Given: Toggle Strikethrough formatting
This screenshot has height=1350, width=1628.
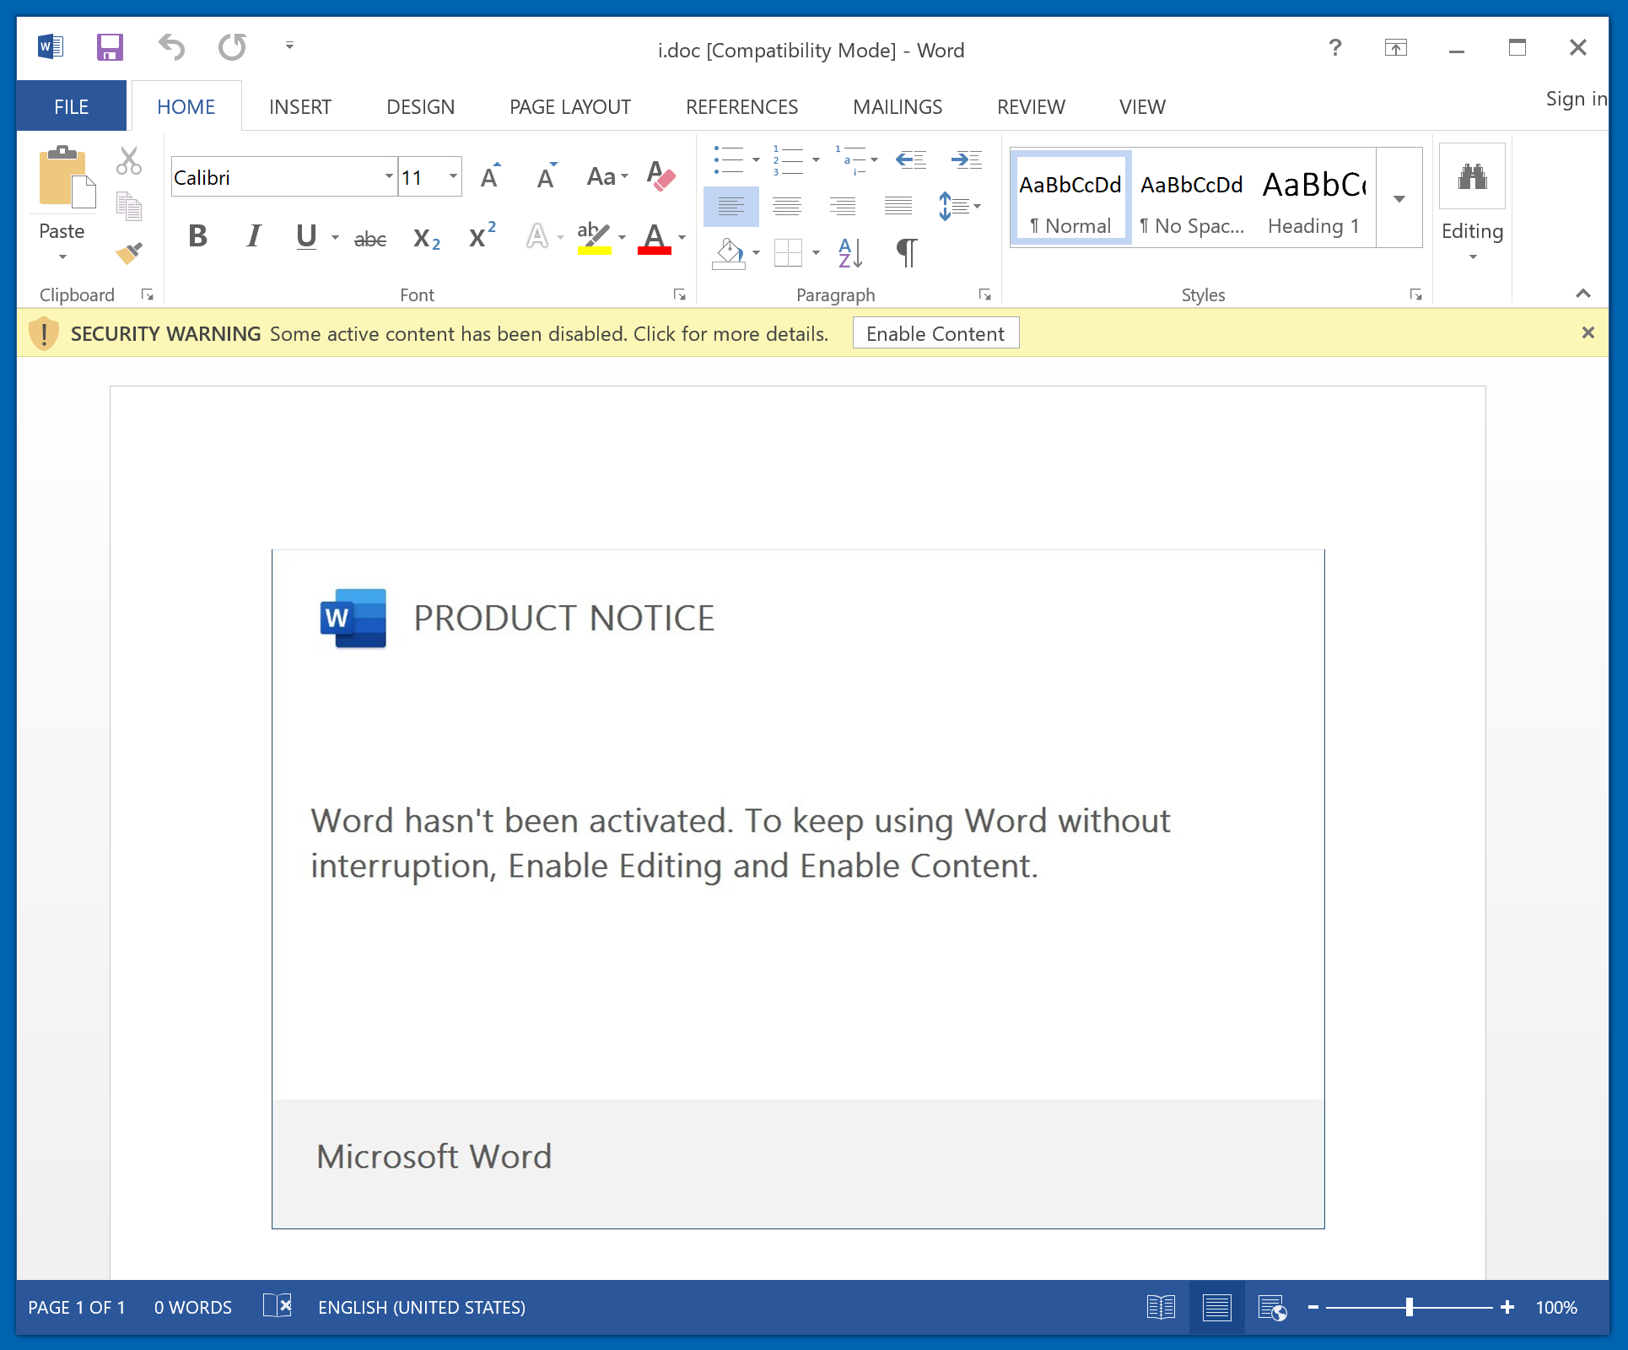Looking at the screenshot, I should [370, 239].
